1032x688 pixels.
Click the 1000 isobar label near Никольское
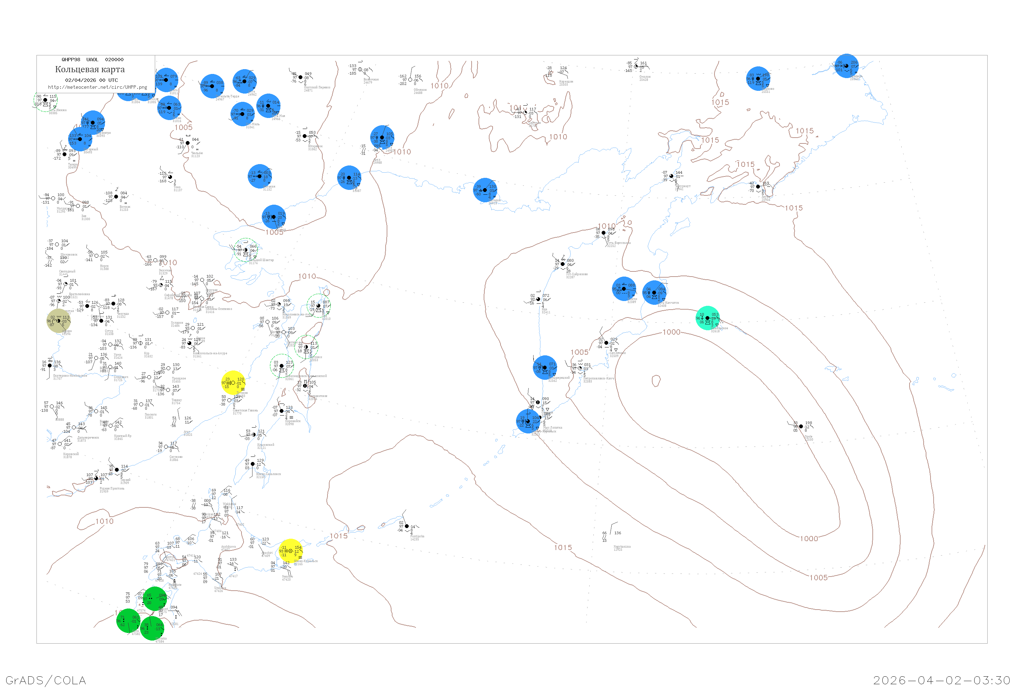click(x=671, y=332)
